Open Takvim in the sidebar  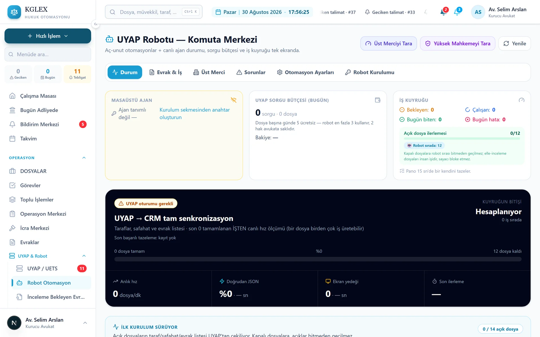click(x=48, y=139)
